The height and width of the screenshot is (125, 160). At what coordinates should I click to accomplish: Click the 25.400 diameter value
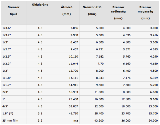(73, 99)
